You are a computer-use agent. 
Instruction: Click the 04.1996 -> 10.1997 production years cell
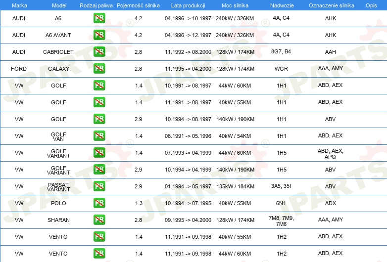pyautogui.click(x=188, y=18)
